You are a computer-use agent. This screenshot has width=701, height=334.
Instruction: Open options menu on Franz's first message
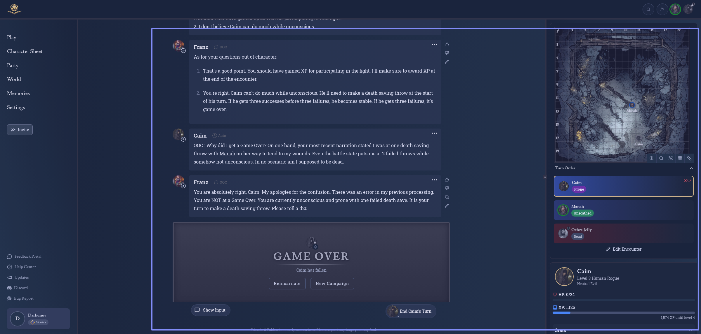coord(434,45)
